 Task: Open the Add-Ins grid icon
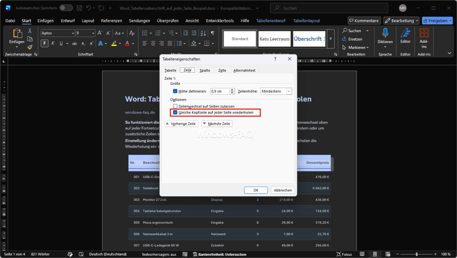coord(424,33)
